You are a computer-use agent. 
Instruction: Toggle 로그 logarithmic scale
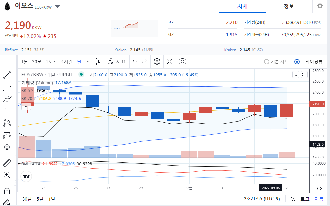coord(305,199)
